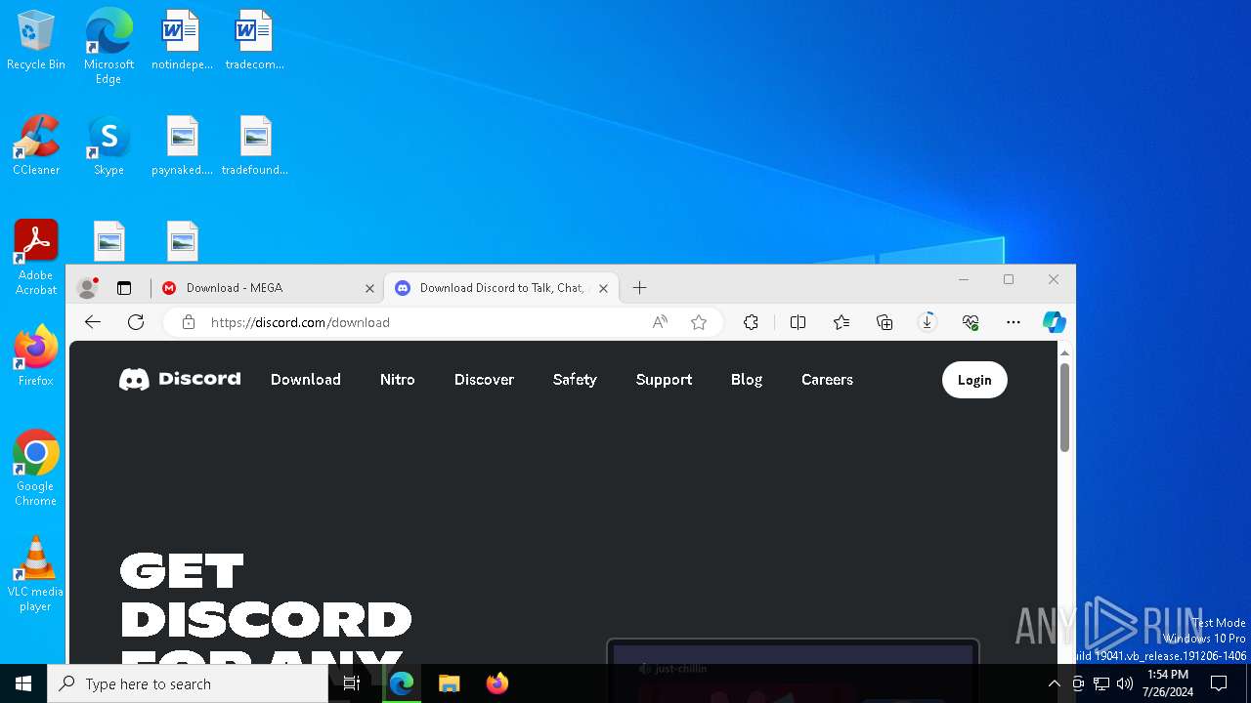Switch to the Download - MEGA tab
The image size is (1251, 703).
pyautogui.click(x=268, y=288)
